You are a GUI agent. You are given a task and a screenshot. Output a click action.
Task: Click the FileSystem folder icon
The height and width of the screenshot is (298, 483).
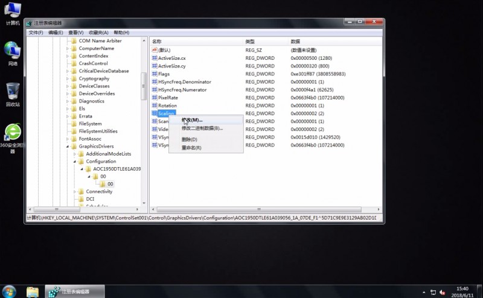point(74,124)
